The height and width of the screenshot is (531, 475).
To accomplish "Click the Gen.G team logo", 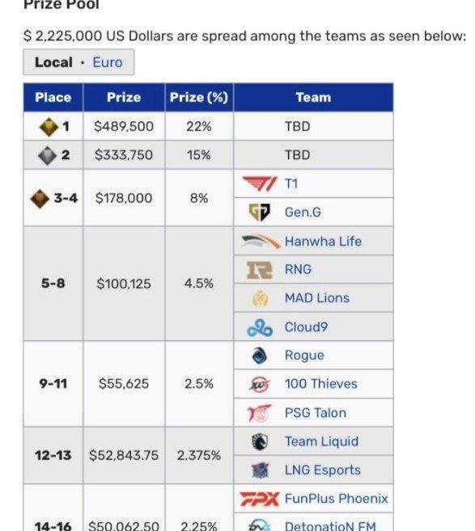I will point(260,213).
